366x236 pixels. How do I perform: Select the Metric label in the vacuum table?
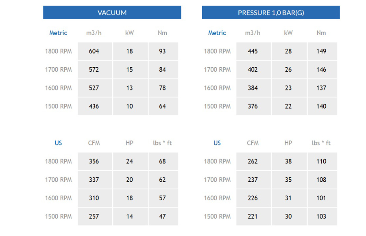tap(58, 33)
